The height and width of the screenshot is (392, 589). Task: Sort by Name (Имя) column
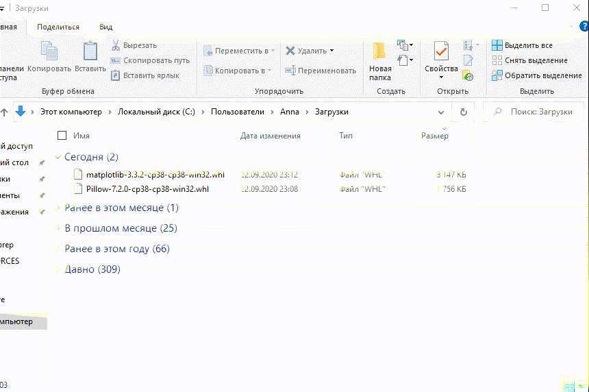click(82, 136)
